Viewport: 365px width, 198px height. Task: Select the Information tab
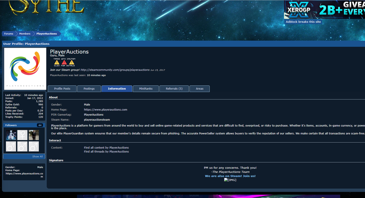(117, 89)
